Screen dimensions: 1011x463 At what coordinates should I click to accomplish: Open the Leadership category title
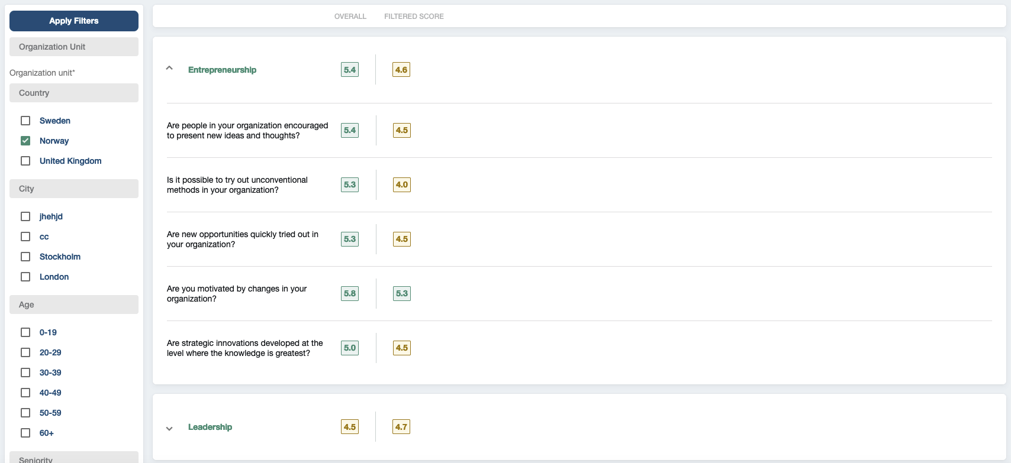(210, 427)
